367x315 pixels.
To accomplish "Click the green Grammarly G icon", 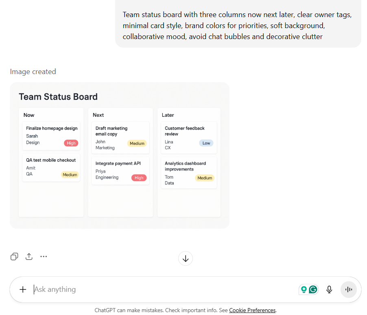I will [313, 289].
